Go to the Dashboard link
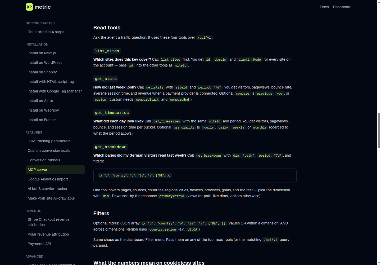 tap(342, 7)
